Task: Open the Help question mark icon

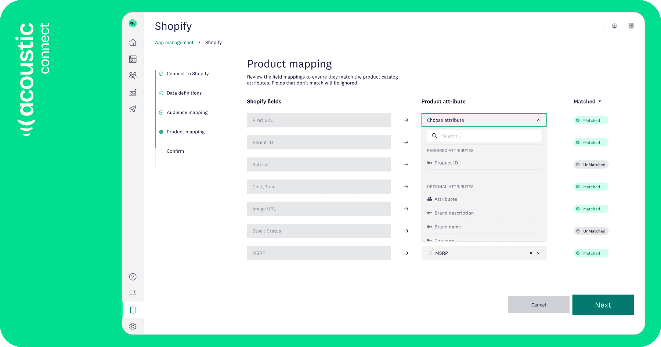Action: click(x=133, y=276)
